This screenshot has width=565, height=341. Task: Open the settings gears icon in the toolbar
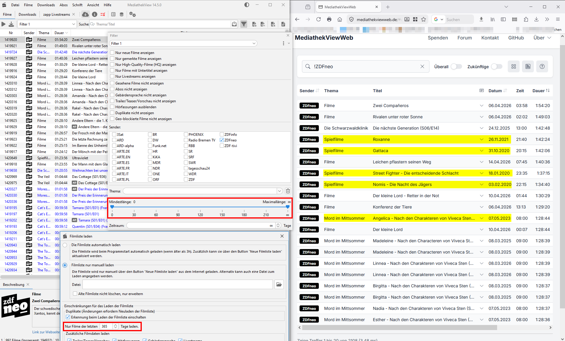[x=133, y=14]
